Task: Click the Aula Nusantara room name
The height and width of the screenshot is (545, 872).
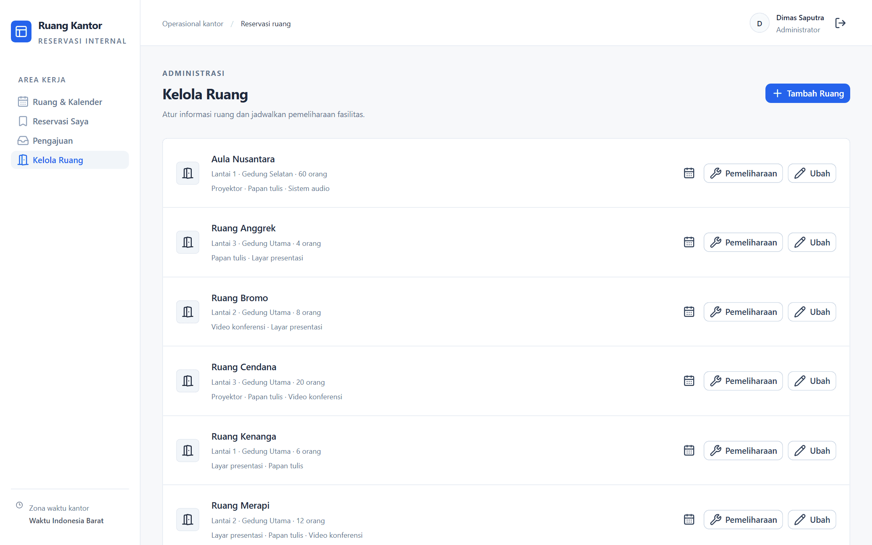Action: 243,159
